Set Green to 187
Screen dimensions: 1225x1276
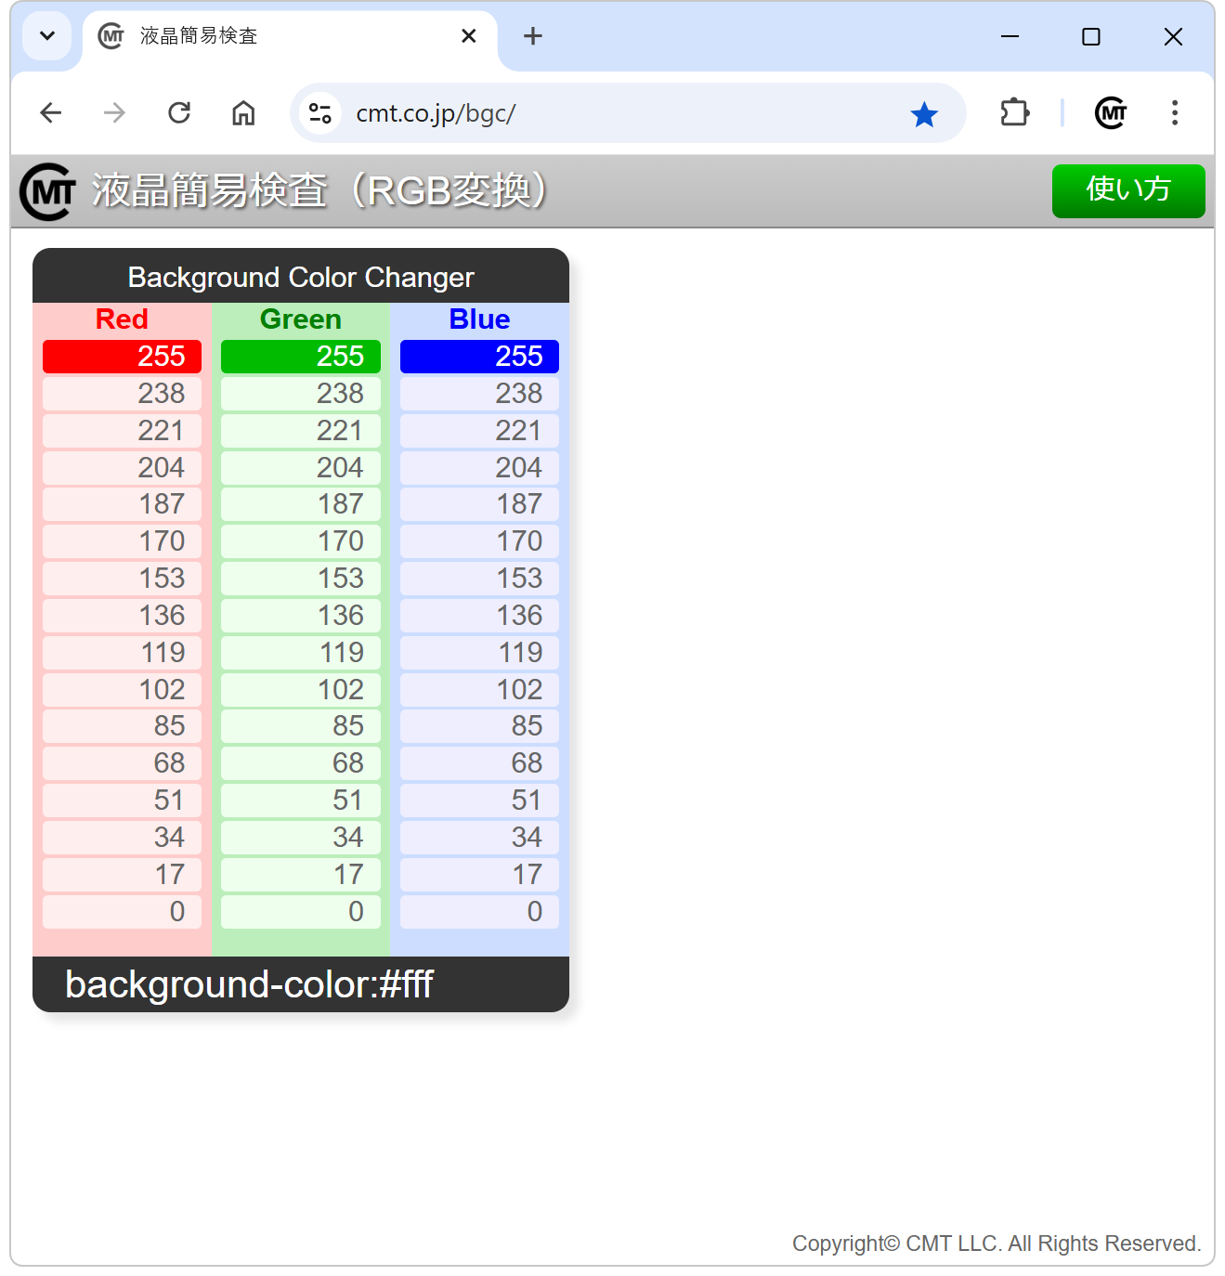click(x=301, y=504)
